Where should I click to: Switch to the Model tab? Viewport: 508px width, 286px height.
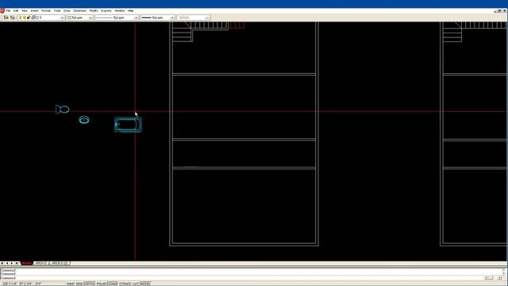26,263
